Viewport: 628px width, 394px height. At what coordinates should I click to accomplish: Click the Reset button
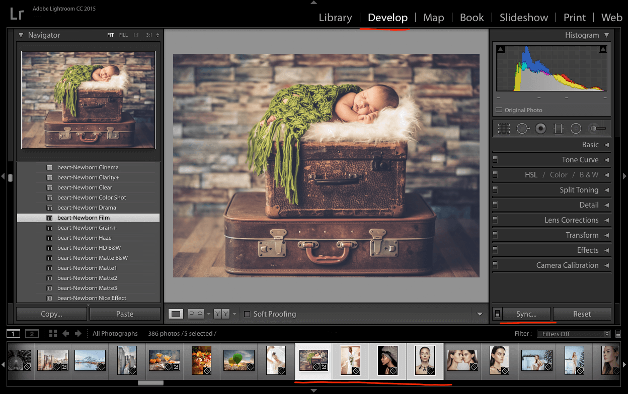[582, 314]
